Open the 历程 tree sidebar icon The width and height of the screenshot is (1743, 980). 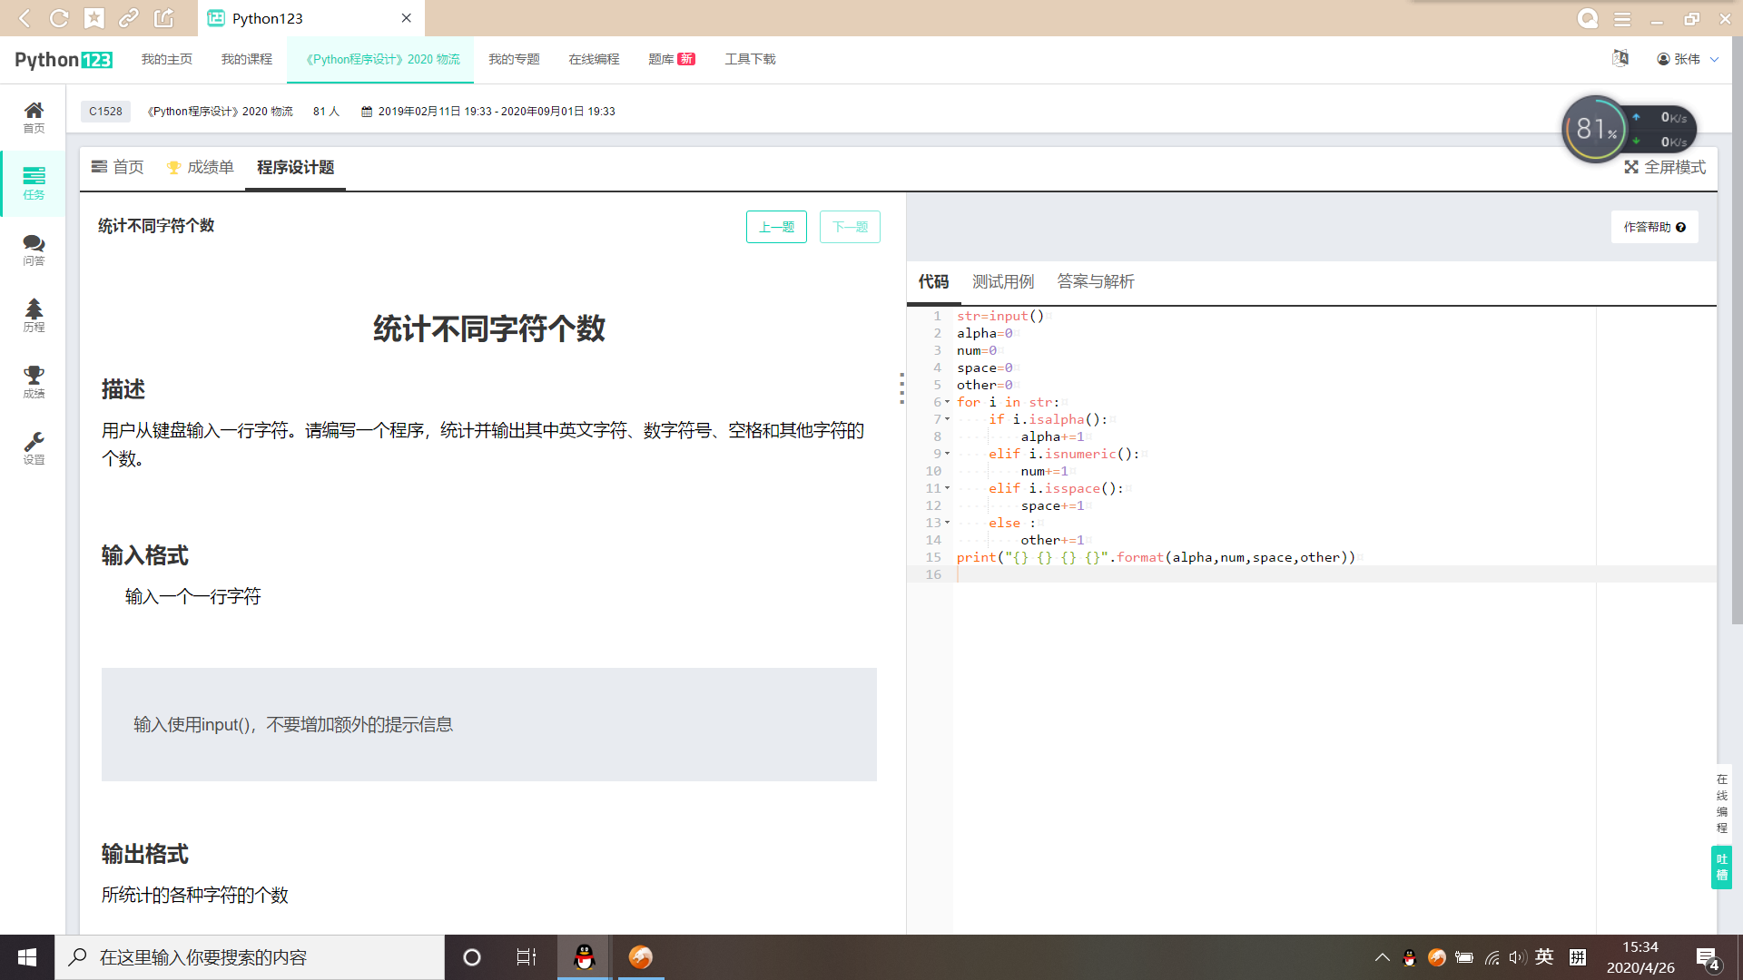coord(34,315)
